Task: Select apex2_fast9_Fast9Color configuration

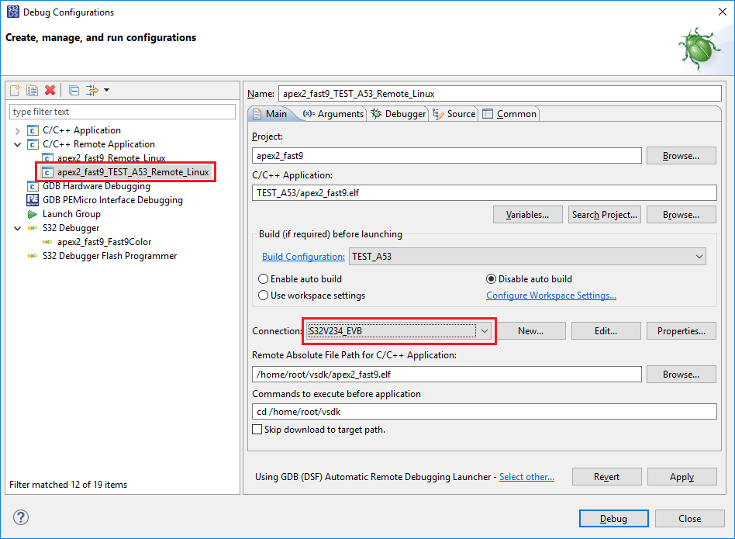Action: click(104, 242)
